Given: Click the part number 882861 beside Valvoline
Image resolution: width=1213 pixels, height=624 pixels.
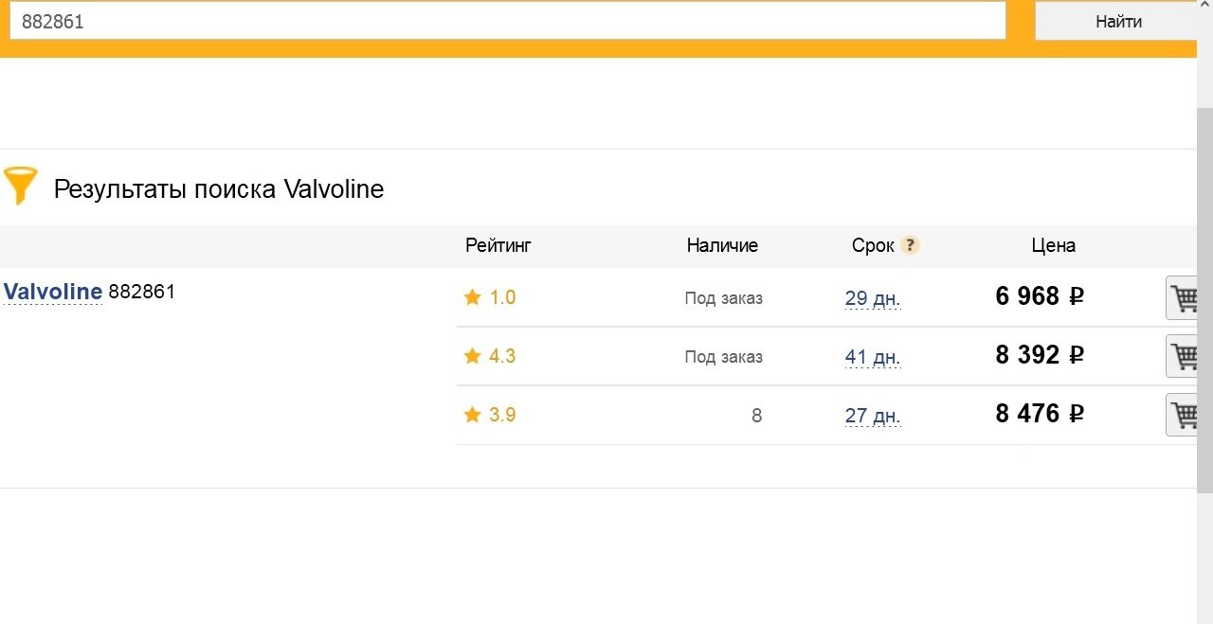Looking at the screenshot, I should tap(142, 292).
